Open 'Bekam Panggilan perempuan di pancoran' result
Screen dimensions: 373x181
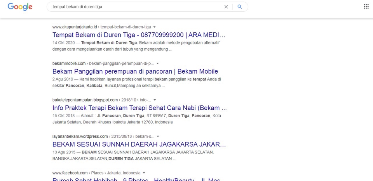(x=135, y=72)
